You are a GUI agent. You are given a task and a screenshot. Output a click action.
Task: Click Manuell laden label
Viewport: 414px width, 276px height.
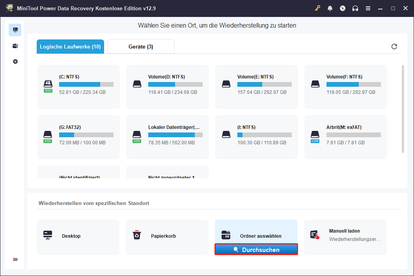click(344, 231)
